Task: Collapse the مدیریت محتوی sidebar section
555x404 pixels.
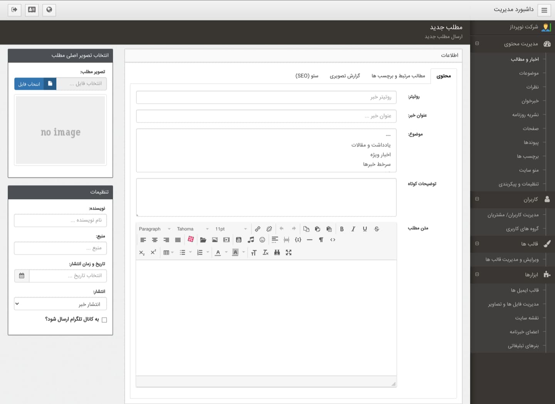Action: [x=477, y=44]
